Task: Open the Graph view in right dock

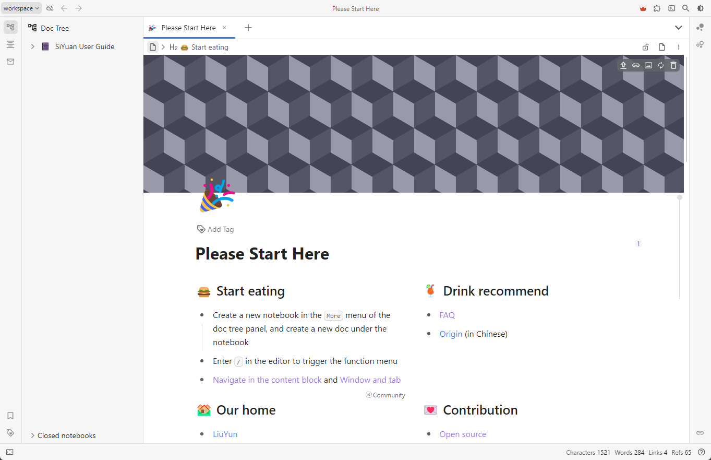Action: click(x=700, y=27)
